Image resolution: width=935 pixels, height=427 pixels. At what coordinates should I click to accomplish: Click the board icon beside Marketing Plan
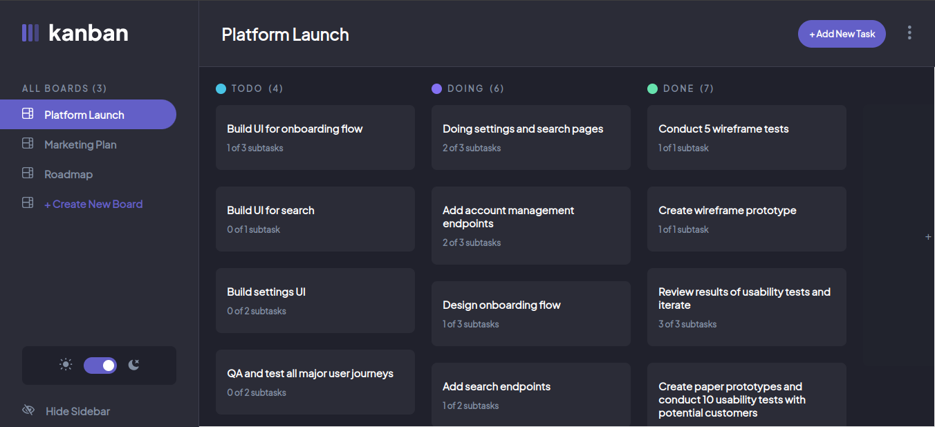pyautogui.click(x=28, y=144)
